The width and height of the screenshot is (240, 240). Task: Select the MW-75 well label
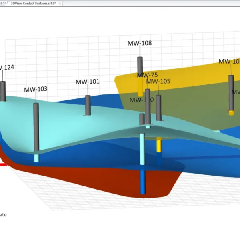pos(147,75)
